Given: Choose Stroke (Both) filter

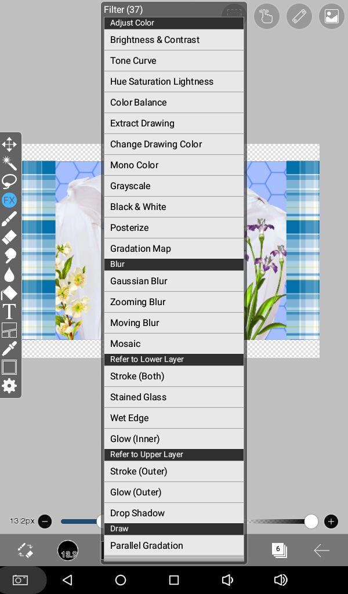Looking at the screenshot, I should 174,376.
